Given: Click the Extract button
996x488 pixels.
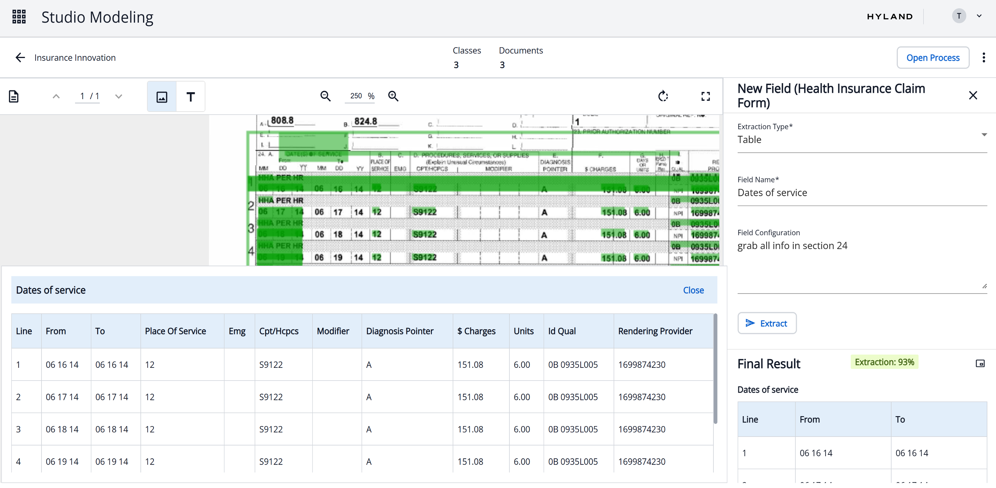Looking at the screenshot, I should [x=767, y=323].
